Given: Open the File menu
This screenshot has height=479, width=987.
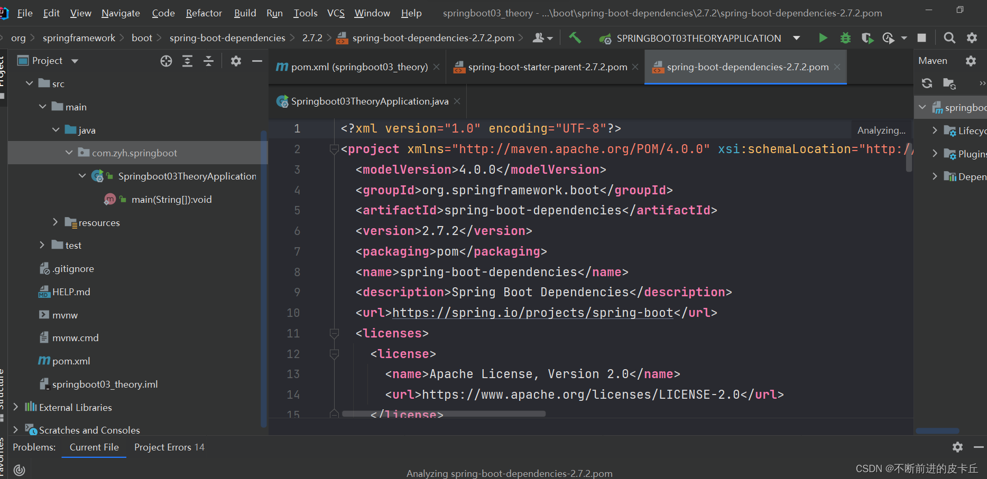Looking at the screenshot, I should (x=25, y=13).
